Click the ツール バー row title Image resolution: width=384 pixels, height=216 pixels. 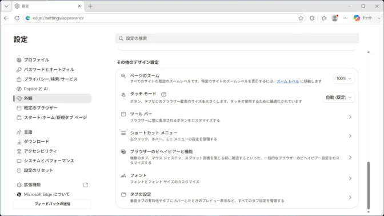pos(141,114)
